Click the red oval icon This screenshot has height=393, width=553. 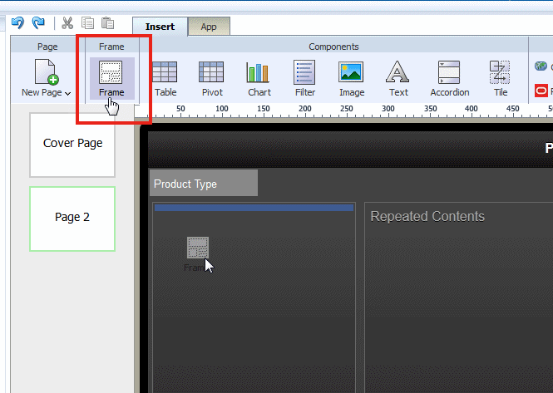pos(541,91)
